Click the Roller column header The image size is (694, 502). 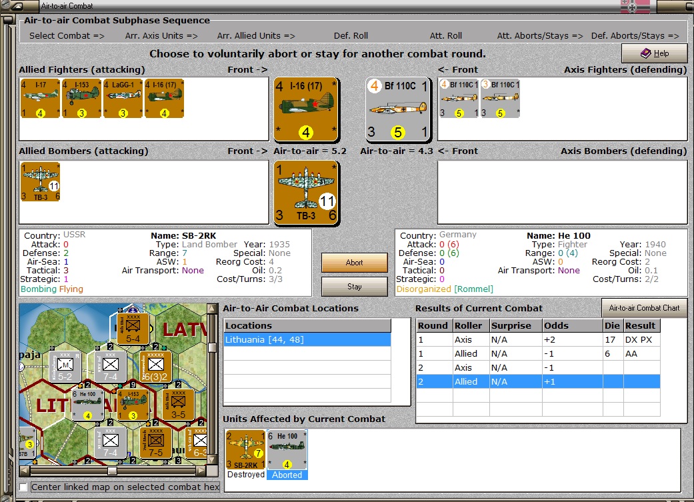471,326
